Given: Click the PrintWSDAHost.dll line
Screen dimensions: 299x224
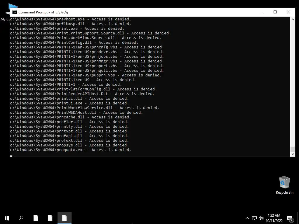Looking at the screenshot, I should [x=77, y=112].
